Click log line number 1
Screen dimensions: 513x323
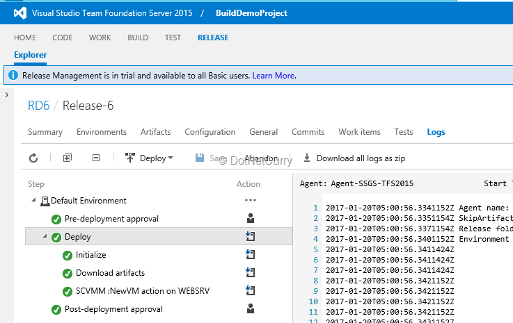(315, 208)
